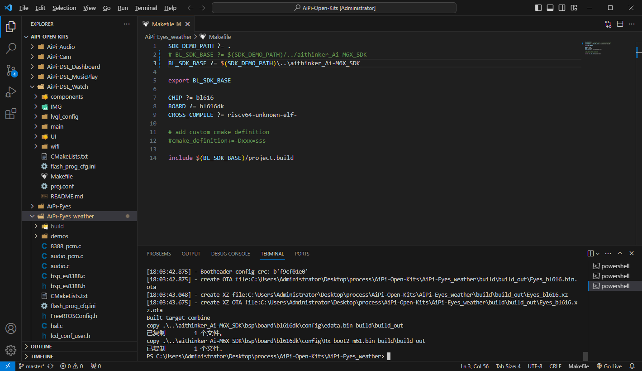
Task: Switch to the DEBUG CONSOLE tab
Action: pyautogui.click(x=230, y=254)
